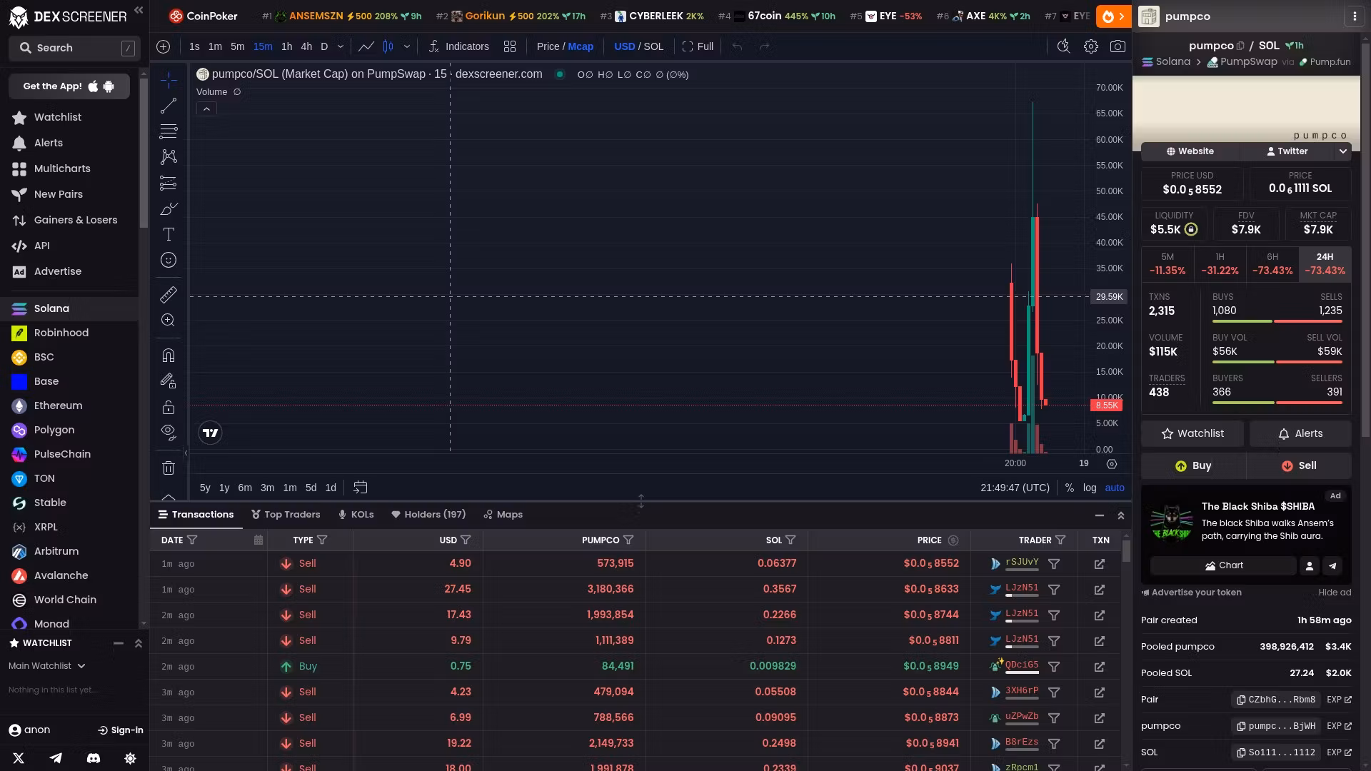Open the Top Traders tab
This screenshot has height=771, width=1371.
tap(286, 515)
